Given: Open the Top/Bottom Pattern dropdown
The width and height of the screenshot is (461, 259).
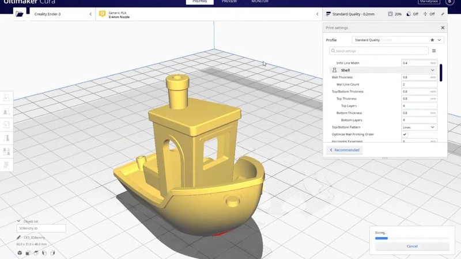Looking at the screenshot, I should (419, 127).
